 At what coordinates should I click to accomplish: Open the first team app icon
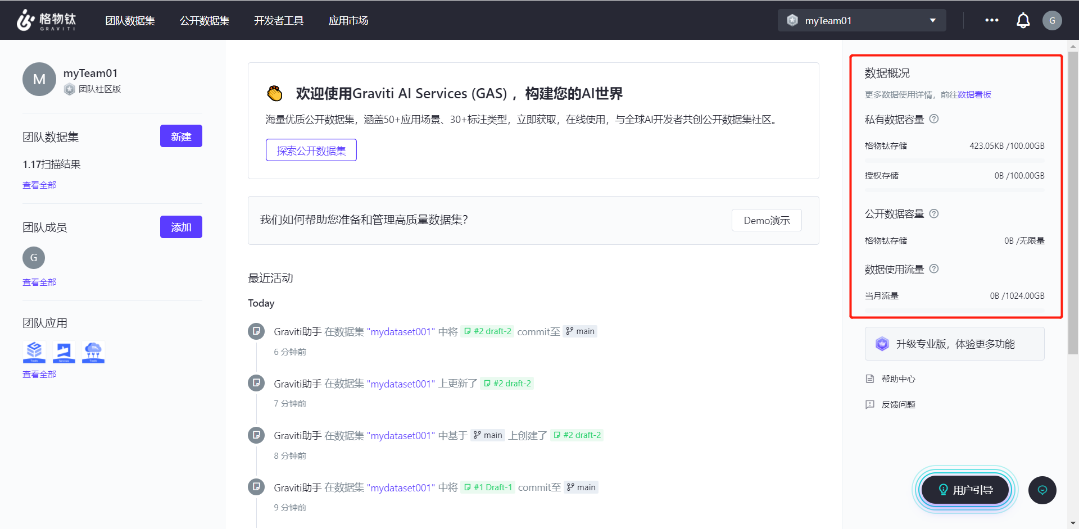(x=34, y=352)
